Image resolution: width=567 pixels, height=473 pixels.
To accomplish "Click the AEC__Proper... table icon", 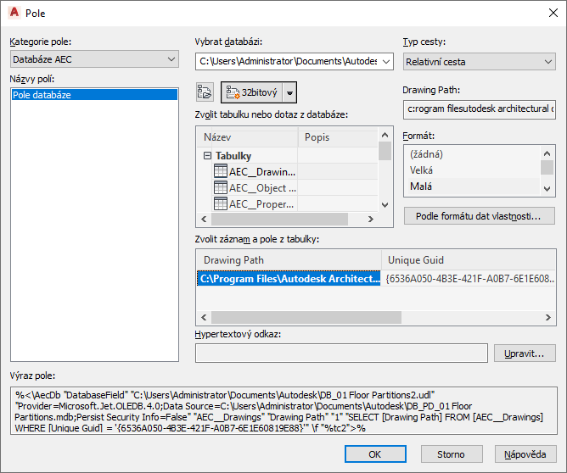I will 221,203.
